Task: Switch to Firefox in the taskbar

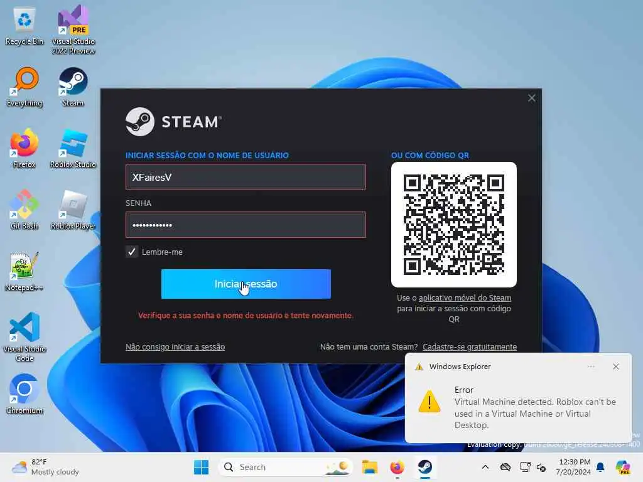Action: [397, 467]
